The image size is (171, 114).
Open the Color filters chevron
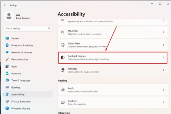click(163, 45)
